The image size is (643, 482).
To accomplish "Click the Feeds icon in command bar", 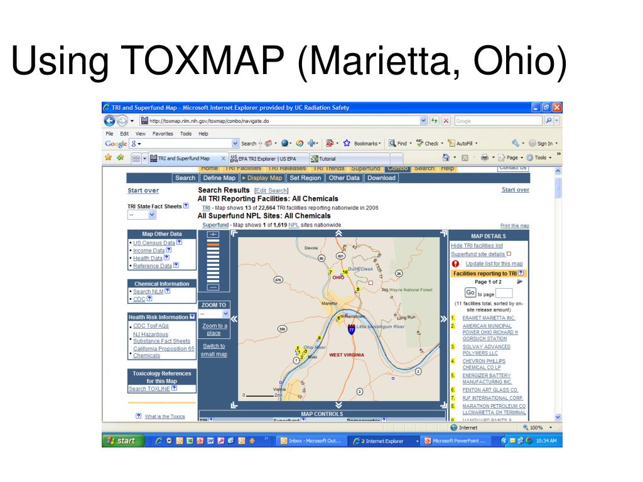I will 465,158.
